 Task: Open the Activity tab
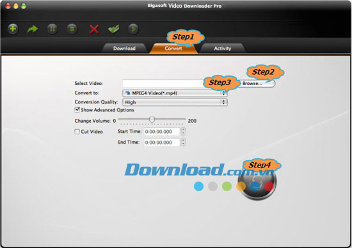click(223, 49)
